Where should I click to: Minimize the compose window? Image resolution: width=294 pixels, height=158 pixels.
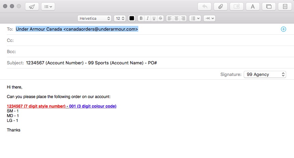(12, 6)
